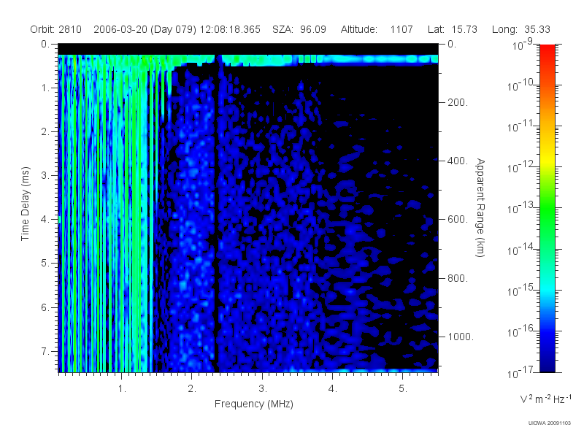The height and width of the screenshot is (438, 584).
Task: Click the color bar label 10^-17
Action: pyautogui.click(x=521, y=372)
